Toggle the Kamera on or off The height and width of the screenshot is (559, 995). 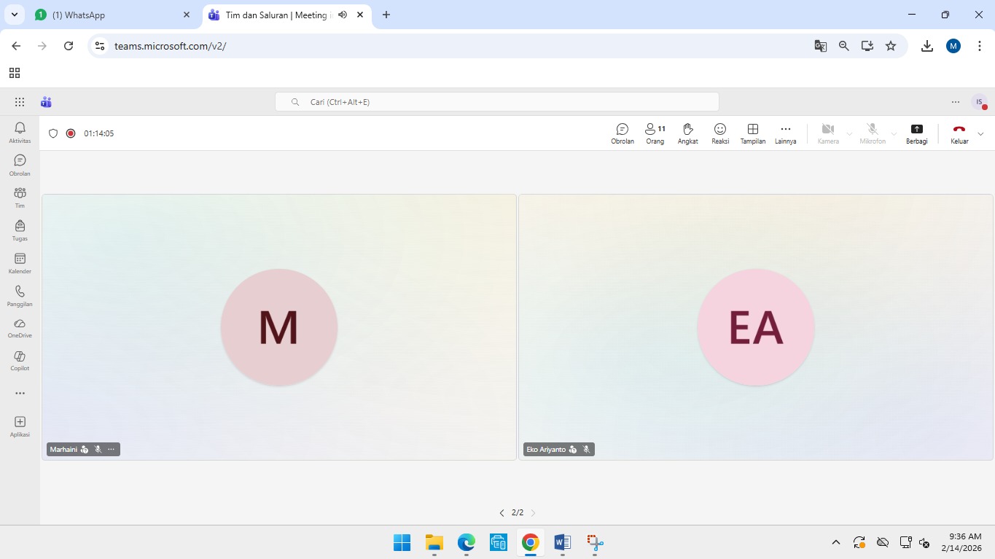pos(827,133)
